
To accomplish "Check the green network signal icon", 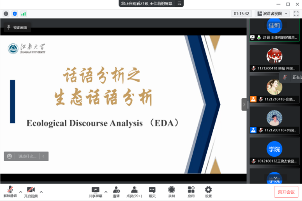I will point(23,14).
